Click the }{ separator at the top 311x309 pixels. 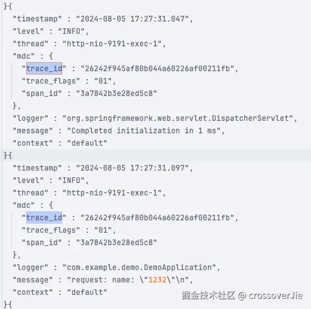click(x=8, y=6)
